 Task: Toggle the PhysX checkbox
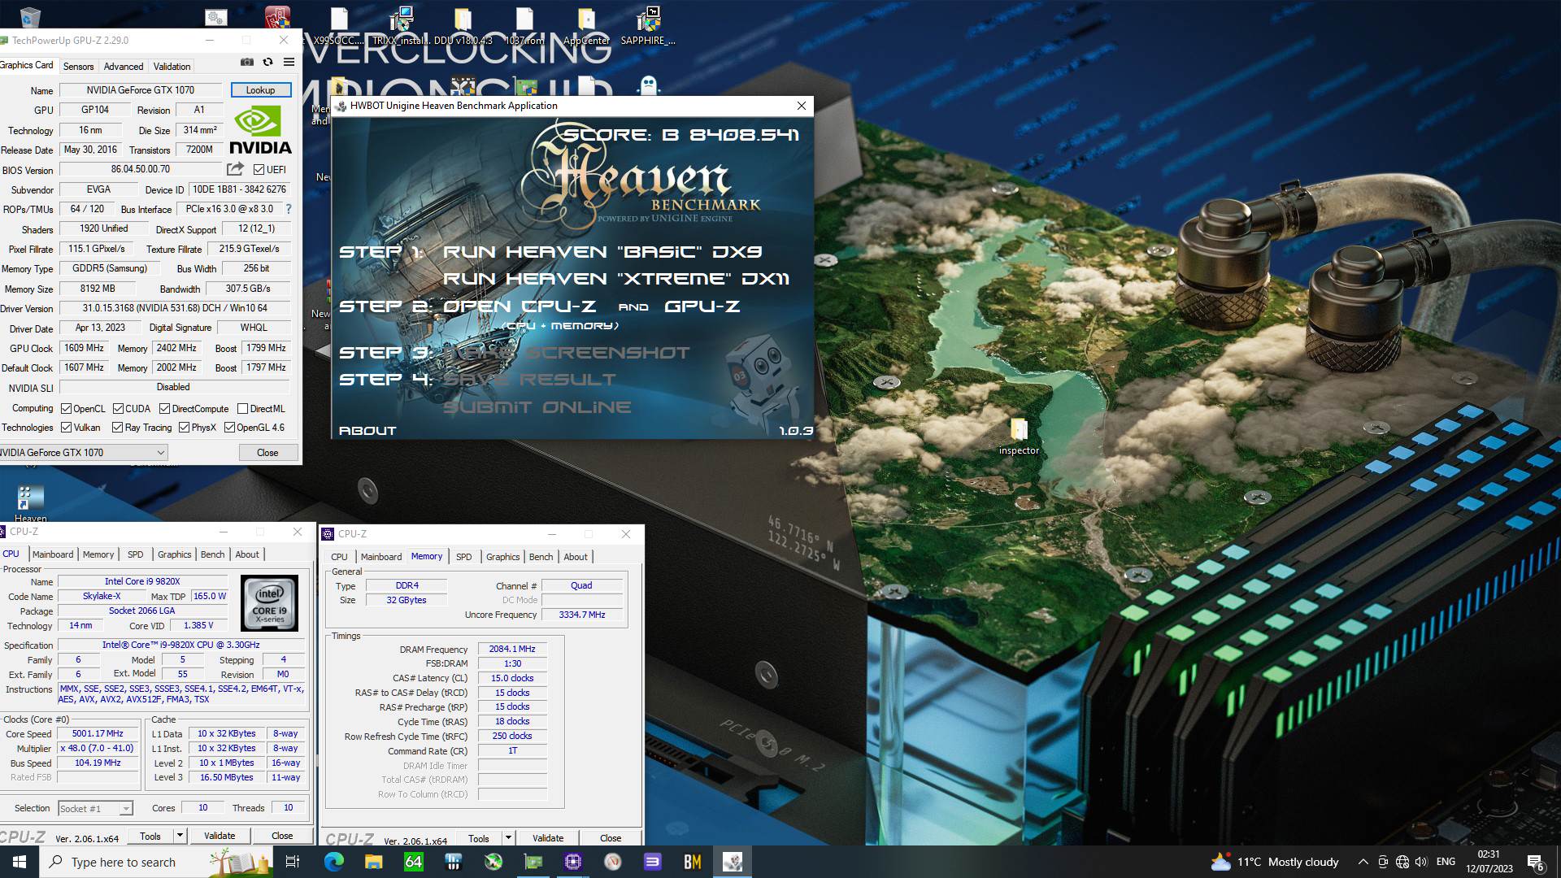tap(184, 428)
